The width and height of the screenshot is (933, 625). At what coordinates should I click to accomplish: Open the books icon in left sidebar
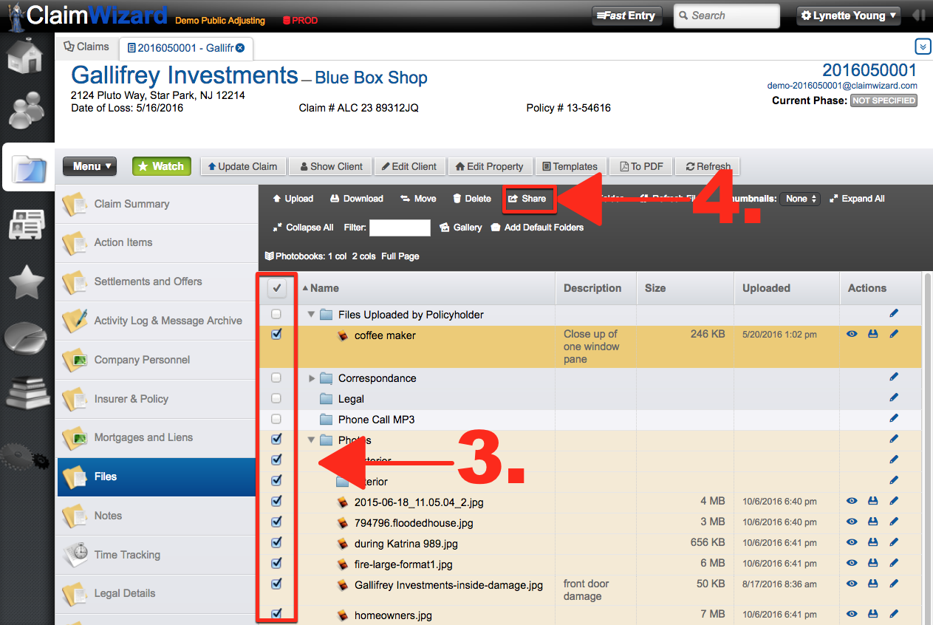[x=27, y=393]
